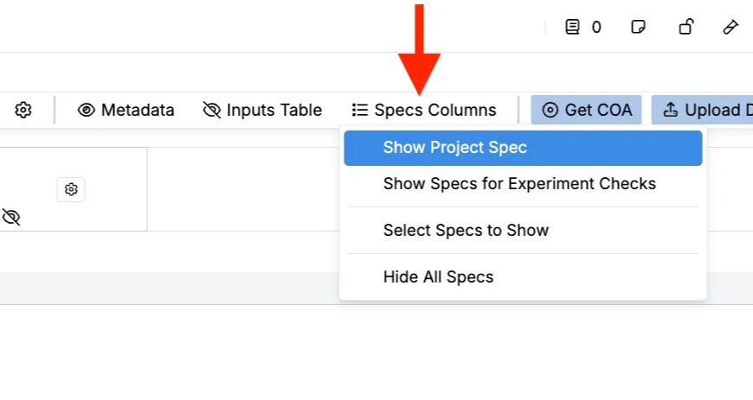753x400 pixels.
Task: Toggle Metadata visibility
Action: click(126, 110)
